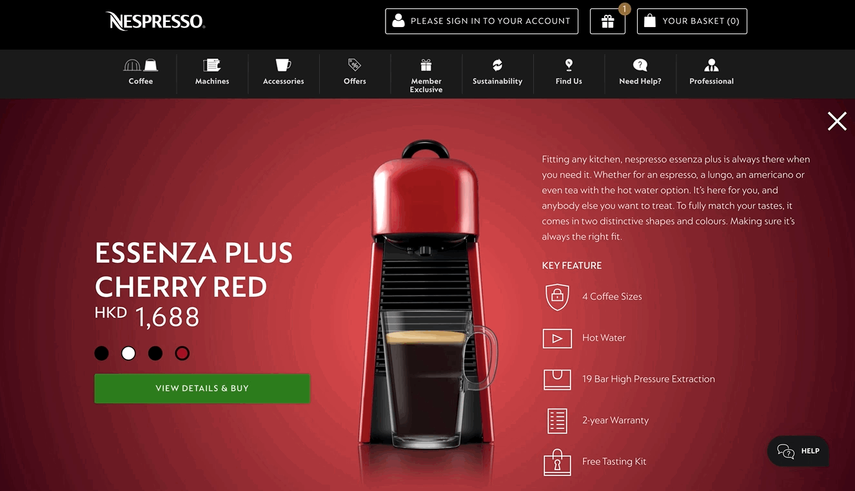Screen dimensions: 855x491
Task: Open Member Exclusive gift section
Action: [426, 75]
